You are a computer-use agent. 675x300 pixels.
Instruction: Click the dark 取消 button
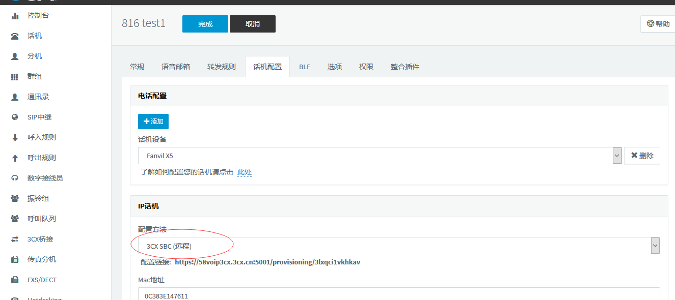(x=253, y=24)
